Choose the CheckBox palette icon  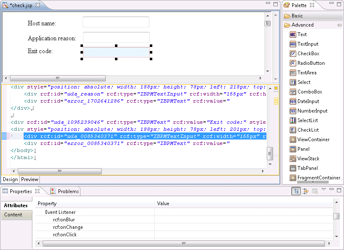click(293, 54)
